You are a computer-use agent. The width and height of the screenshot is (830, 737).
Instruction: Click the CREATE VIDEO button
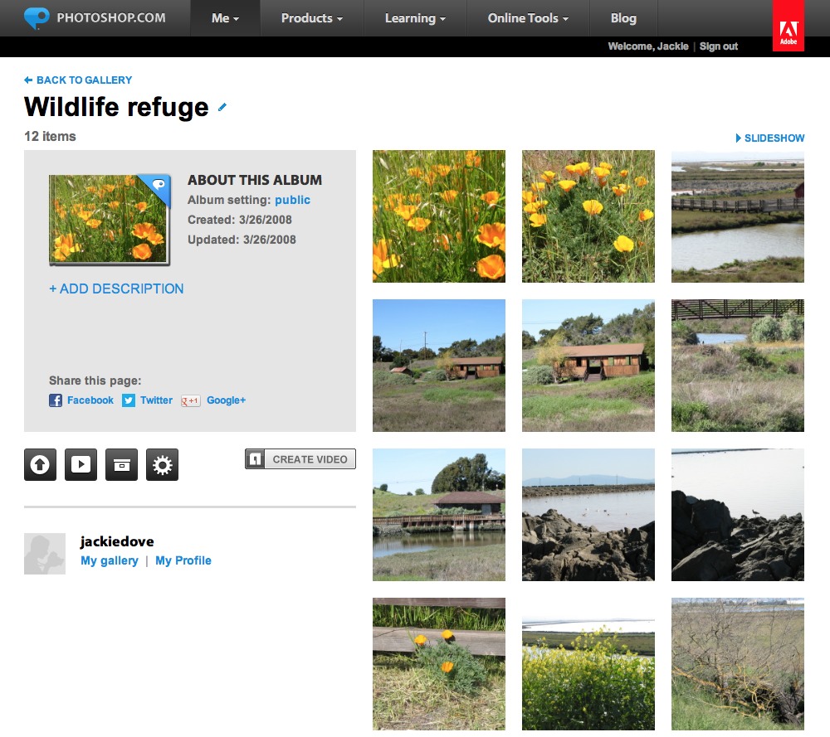click(300, 459)
